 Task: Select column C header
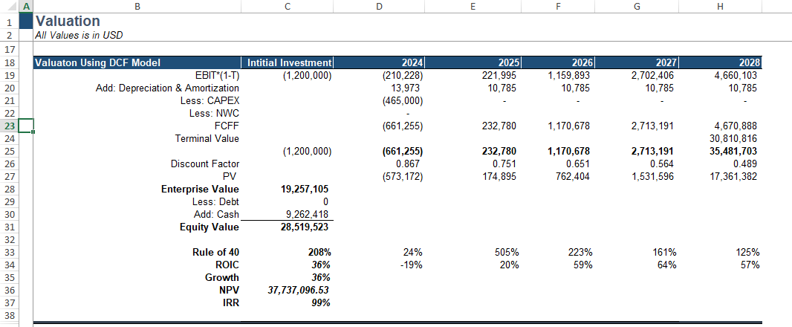tap(288, 6)
